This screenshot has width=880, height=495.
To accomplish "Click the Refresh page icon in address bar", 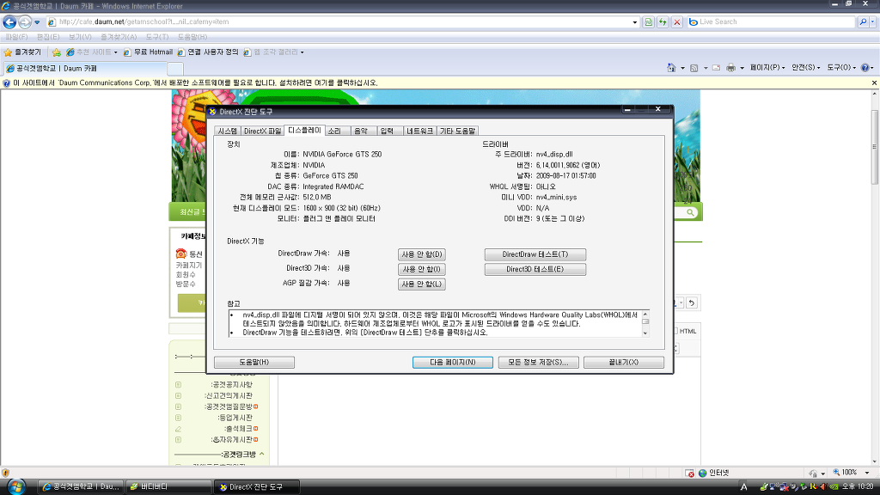I will (663, 21).
